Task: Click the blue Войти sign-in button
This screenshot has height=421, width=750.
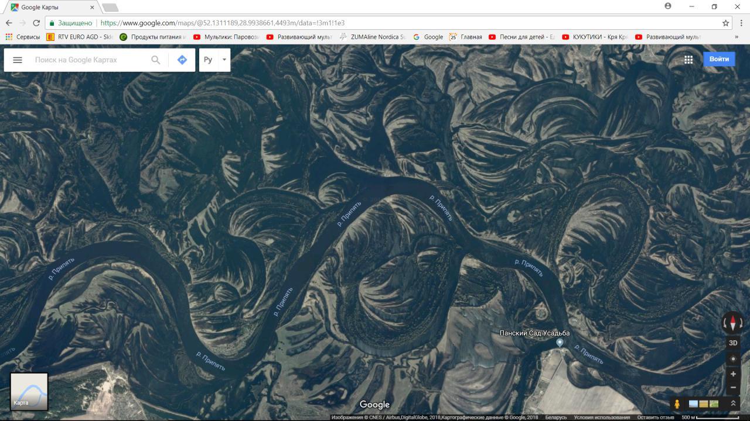Action: pos(719,59)
